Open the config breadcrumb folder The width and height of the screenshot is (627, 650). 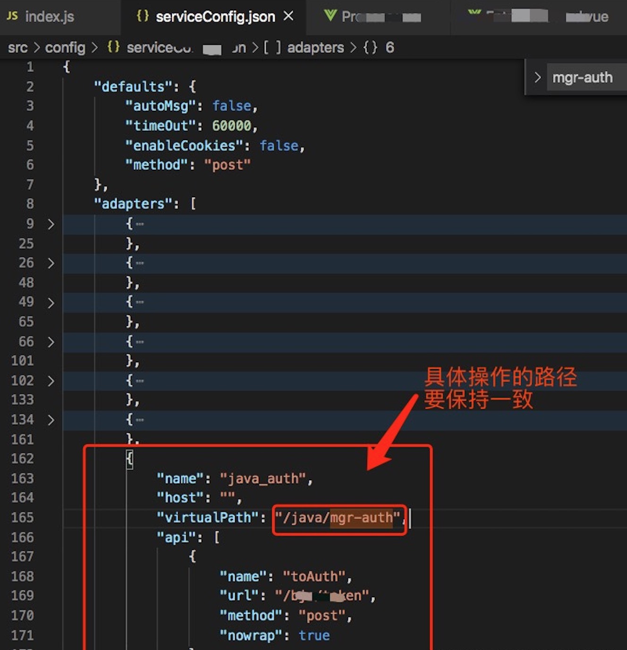tap(65, 47)
